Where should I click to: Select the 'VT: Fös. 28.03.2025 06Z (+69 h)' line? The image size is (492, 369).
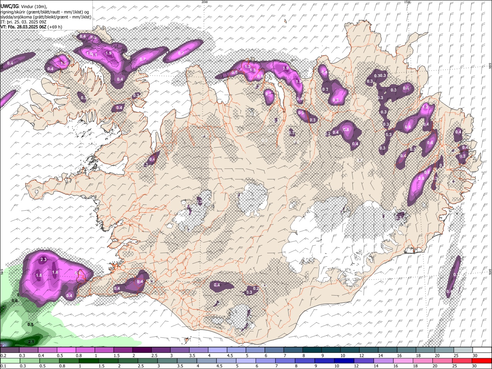(32, 27)
